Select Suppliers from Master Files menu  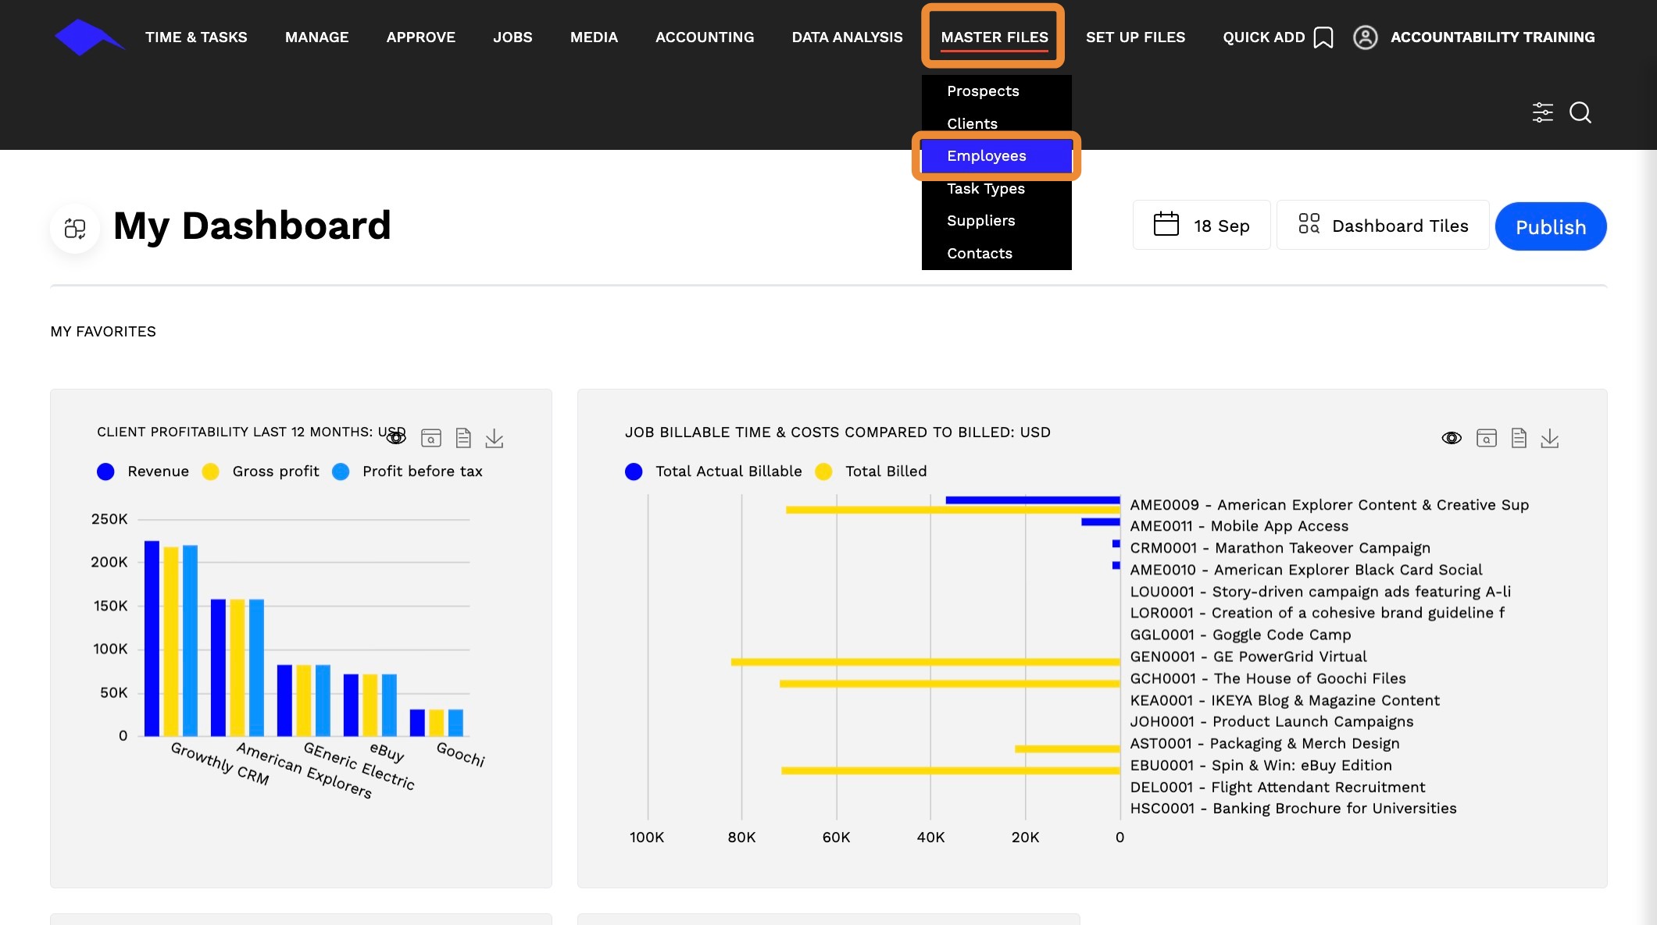coord(997,221)
